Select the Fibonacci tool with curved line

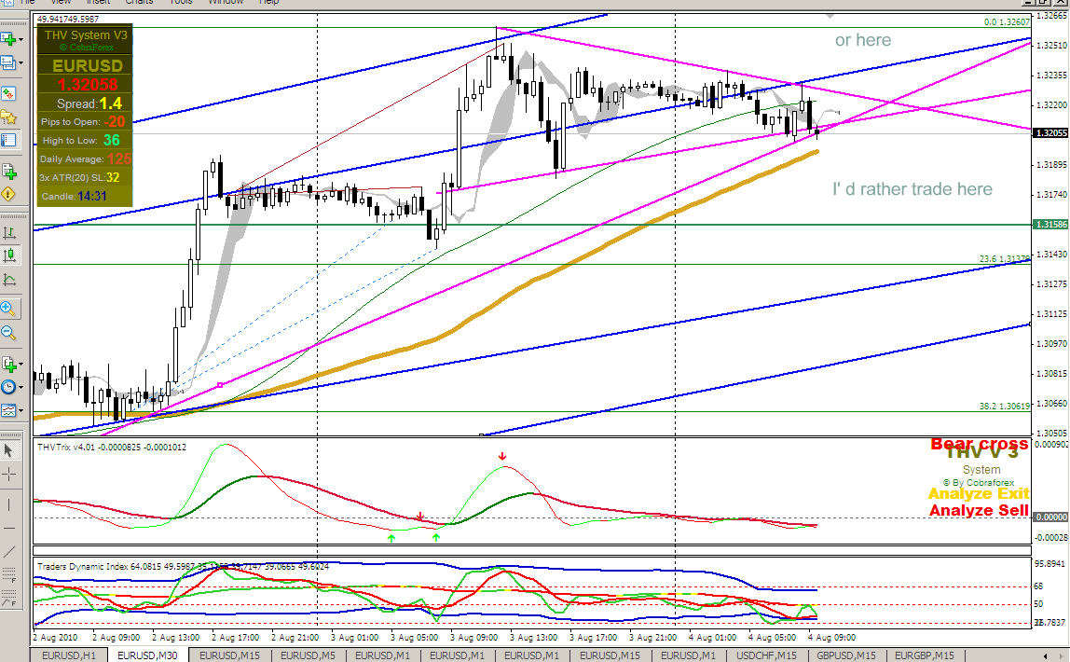8,600
